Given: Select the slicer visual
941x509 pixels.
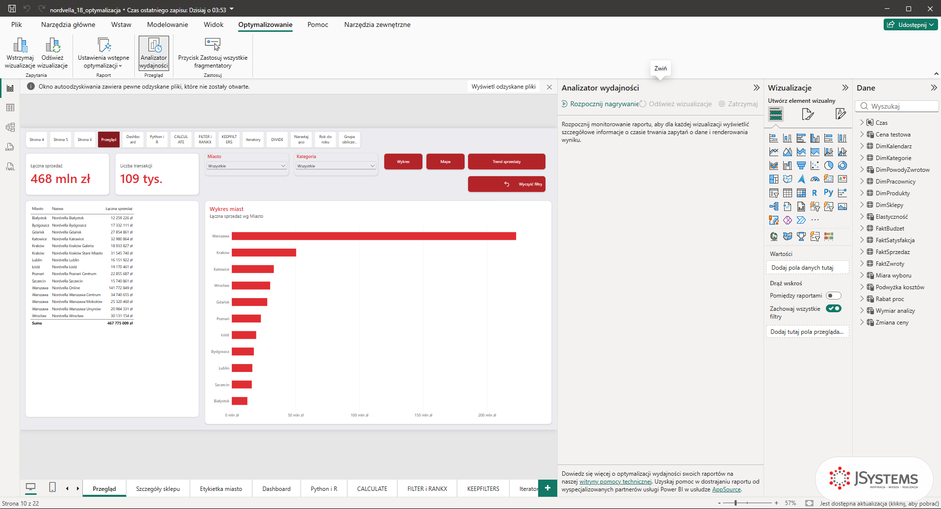Looking at the screenshot, I should tap(773, 193).
